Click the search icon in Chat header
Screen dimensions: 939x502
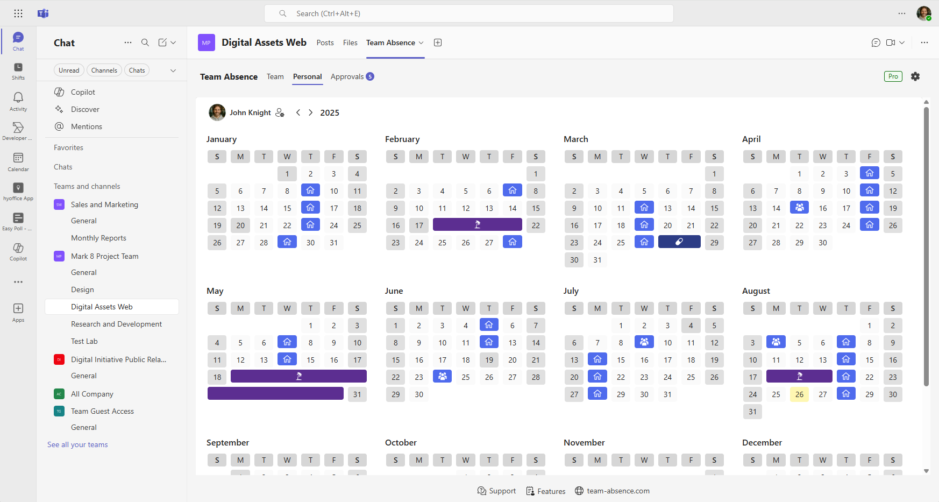tap(145, 43)
